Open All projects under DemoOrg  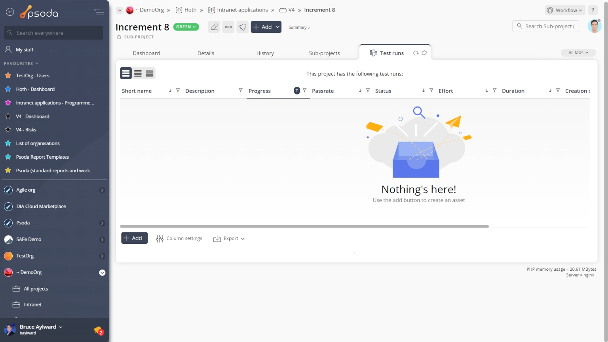36,289
